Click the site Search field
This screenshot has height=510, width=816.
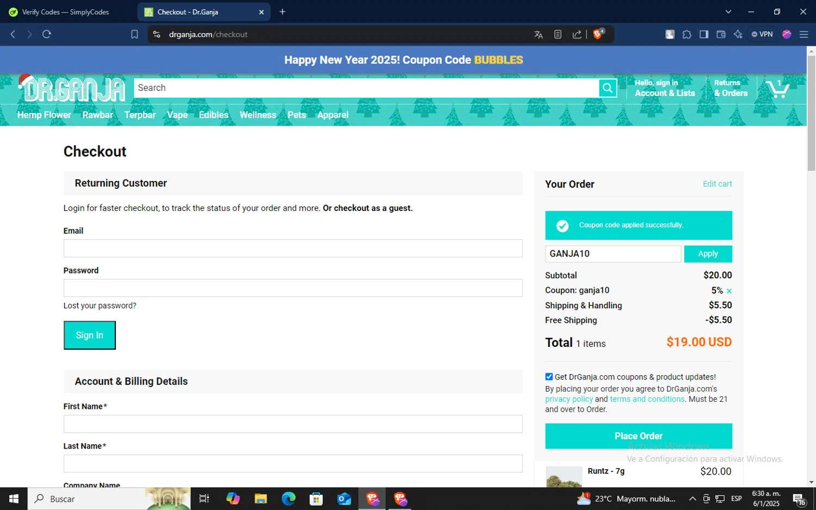[366, 88]
